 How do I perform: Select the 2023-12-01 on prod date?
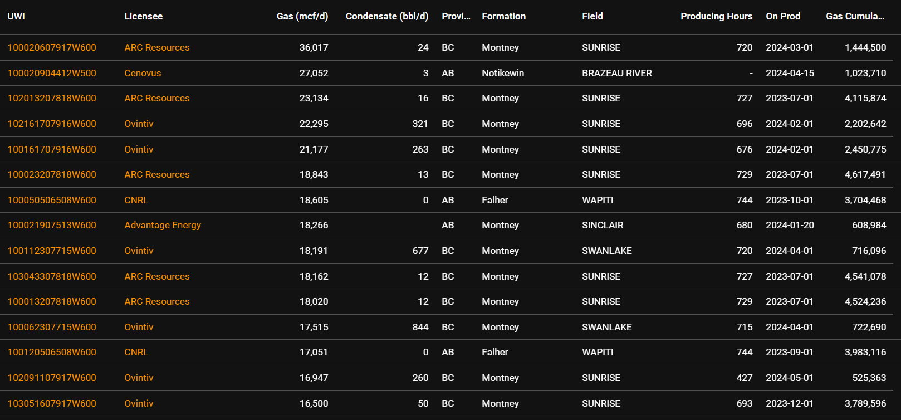click(790, 403)
